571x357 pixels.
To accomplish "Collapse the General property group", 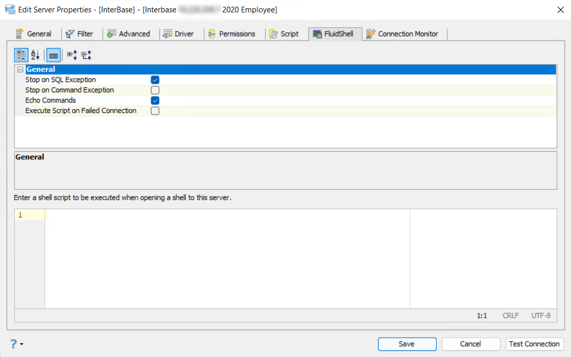I will 20,70.
